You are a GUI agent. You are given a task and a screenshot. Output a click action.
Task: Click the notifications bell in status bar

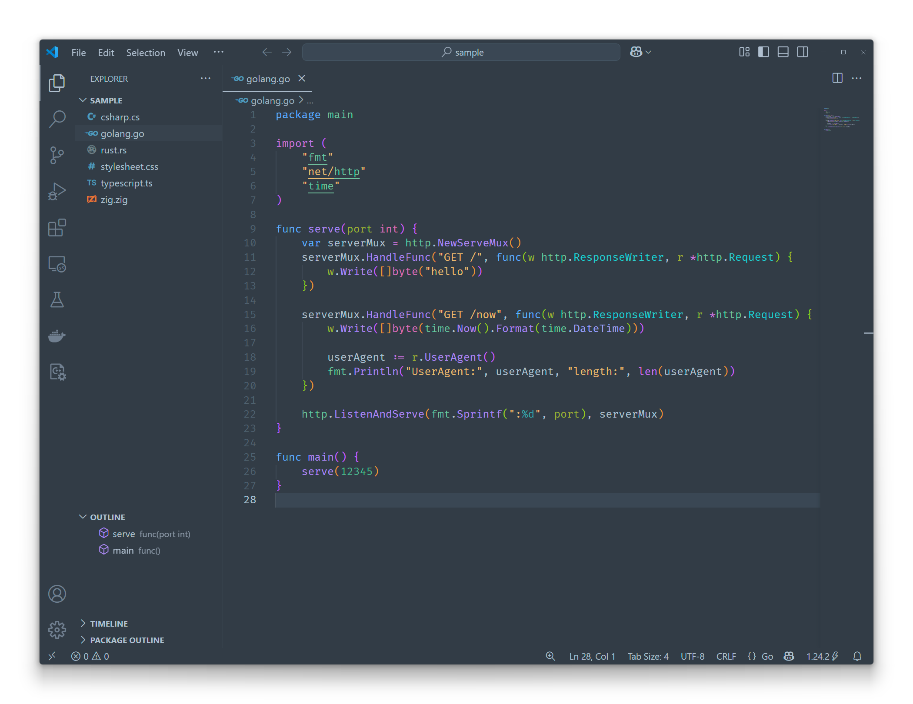857,656
